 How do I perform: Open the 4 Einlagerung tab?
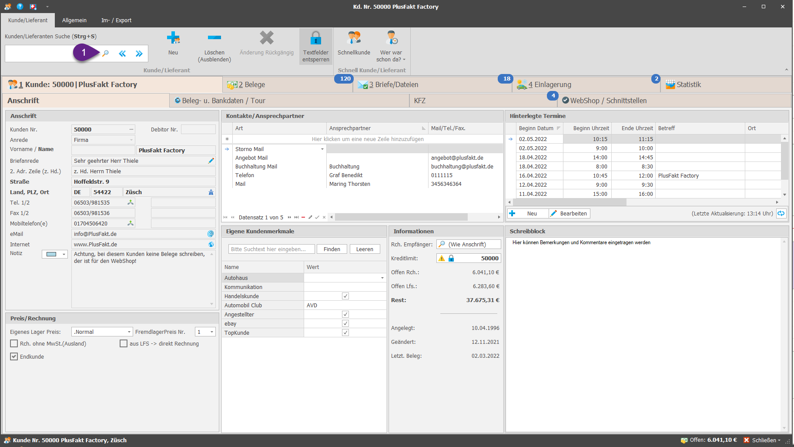(586, 84)
